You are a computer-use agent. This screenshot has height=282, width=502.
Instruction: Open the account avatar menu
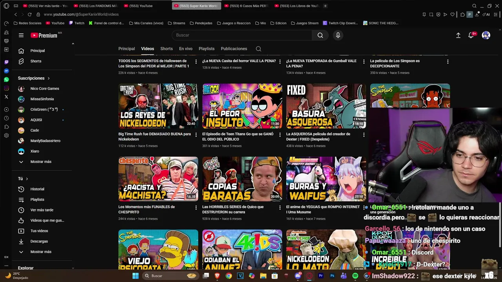pyautogui.click(x=486, y=35)
